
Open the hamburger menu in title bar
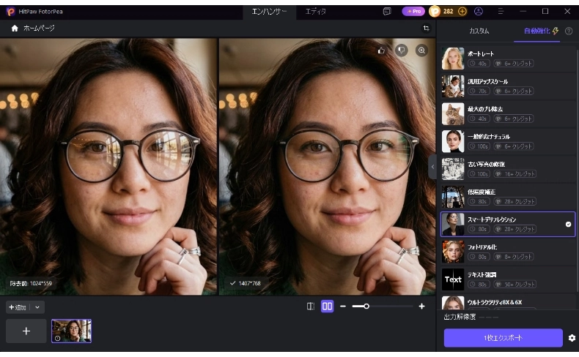click(501, 12)
